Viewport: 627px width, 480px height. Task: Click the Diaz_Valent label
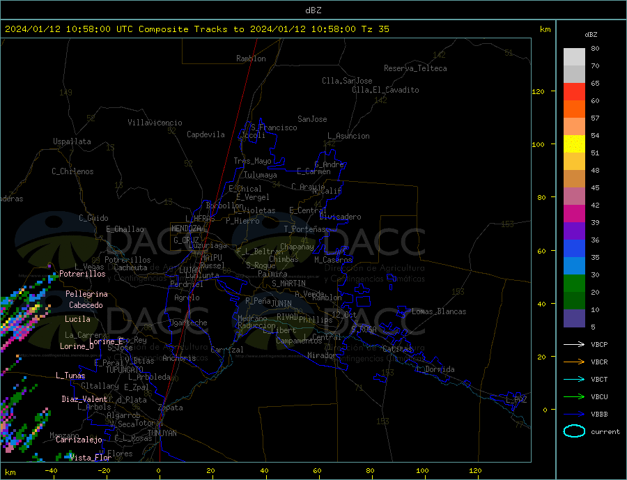pos(85,398)
